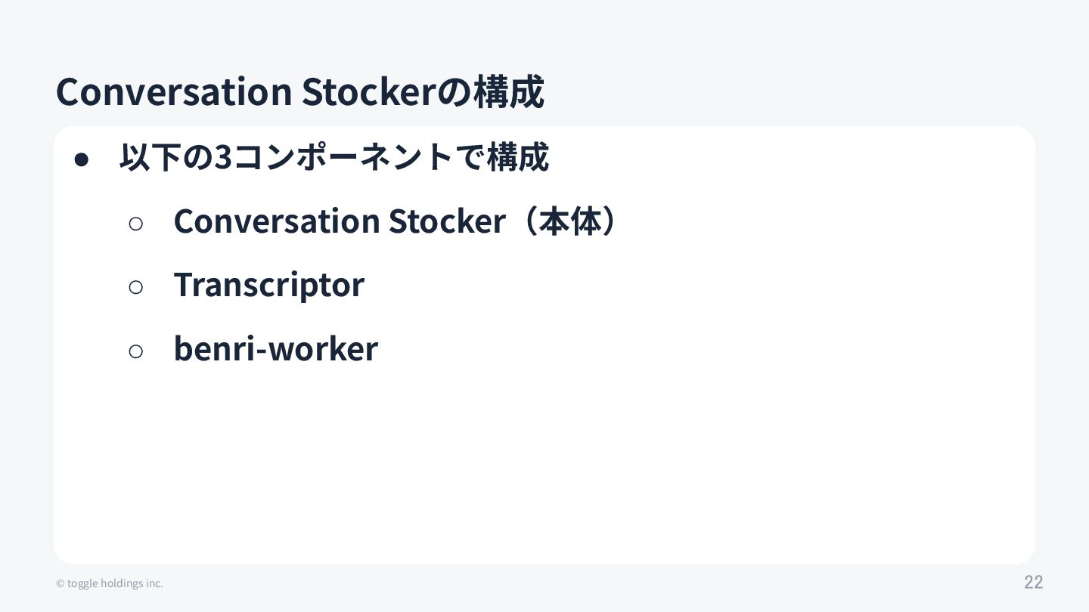The width and height of the screenshot is (1089, 612).
Task: Click the word 'Stockerの構成' in the heading
Action: [422, 92]
